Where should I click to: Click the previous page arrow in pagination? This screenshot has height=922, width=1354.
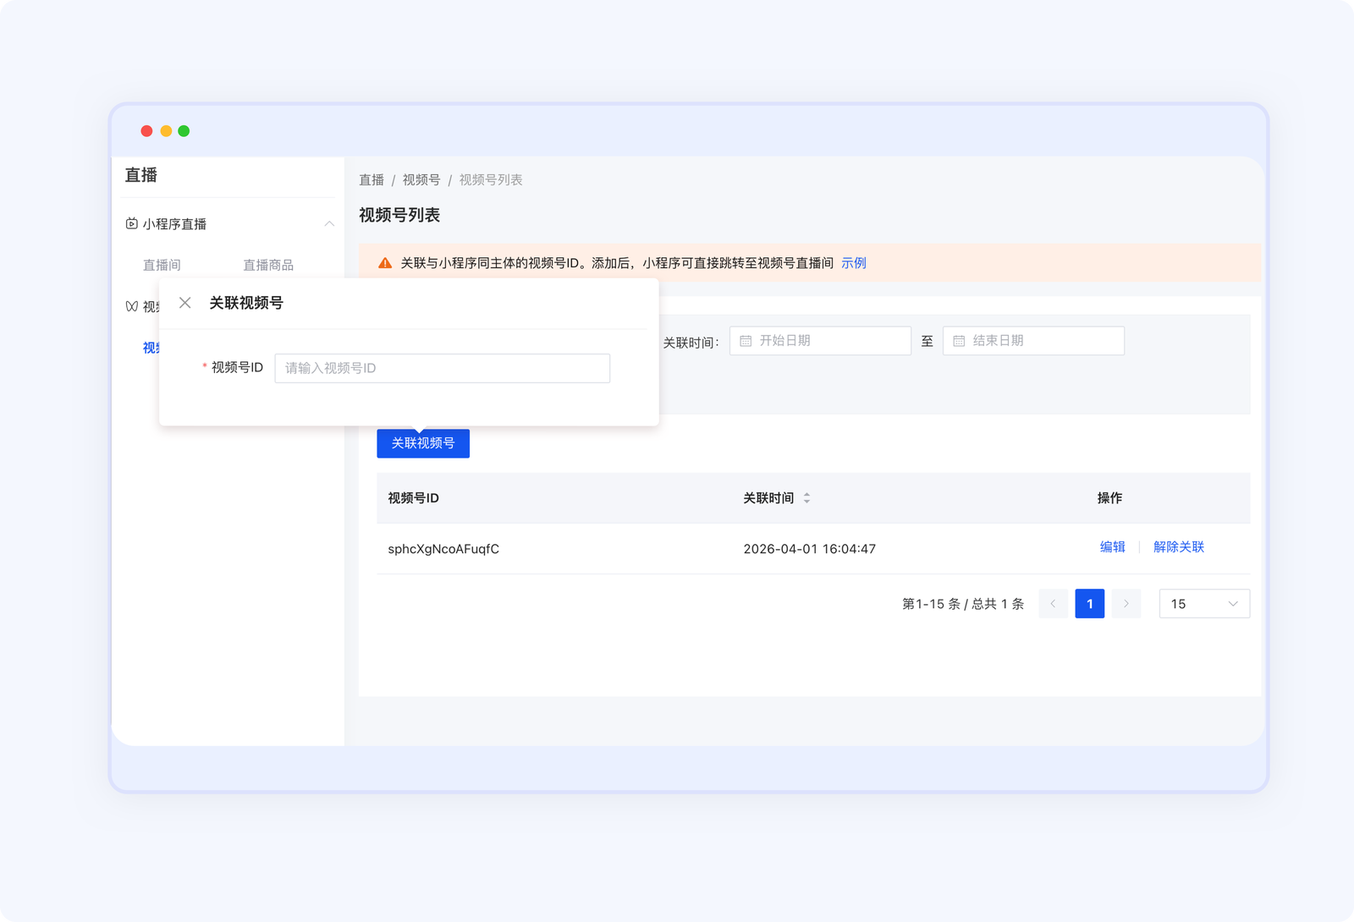tap(1053, 603)
